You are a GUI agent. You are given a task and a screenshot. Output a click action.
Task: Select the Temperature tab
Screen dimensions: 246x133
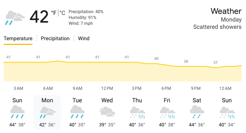pyautogui.click(x=18, y=38)
